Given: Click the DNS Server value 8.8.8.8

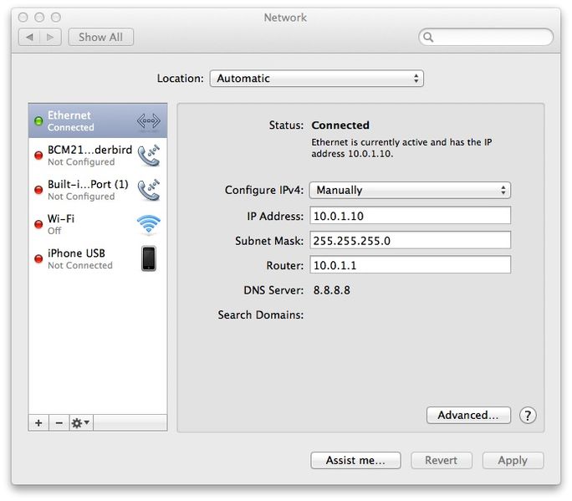Looking at the screenshot, I should (x=332, y=290).
